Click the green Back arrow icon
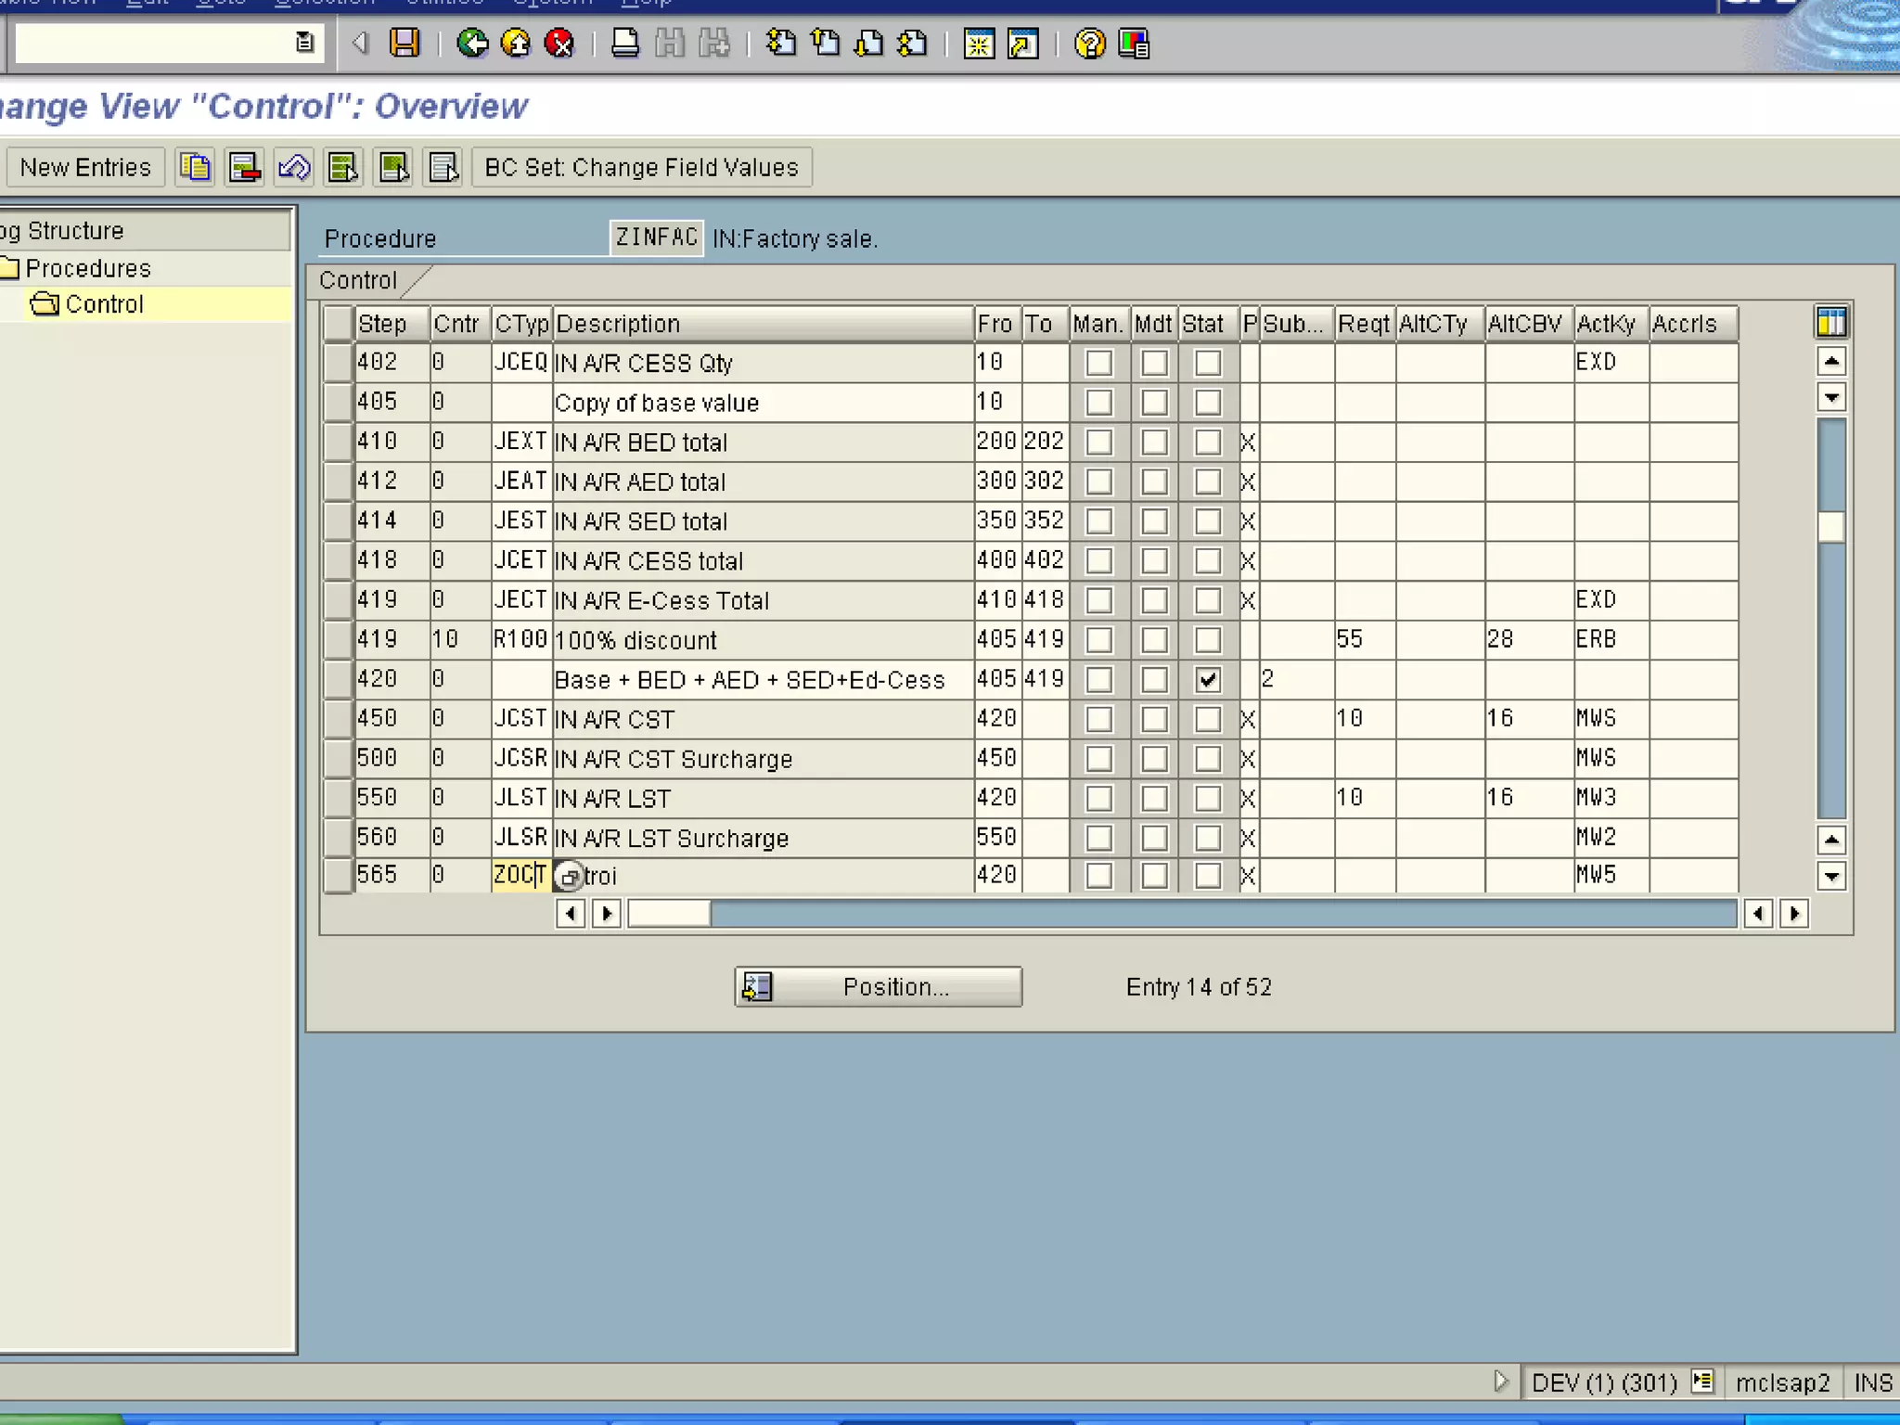The image size is (1900, 1425). coord(472,43)
